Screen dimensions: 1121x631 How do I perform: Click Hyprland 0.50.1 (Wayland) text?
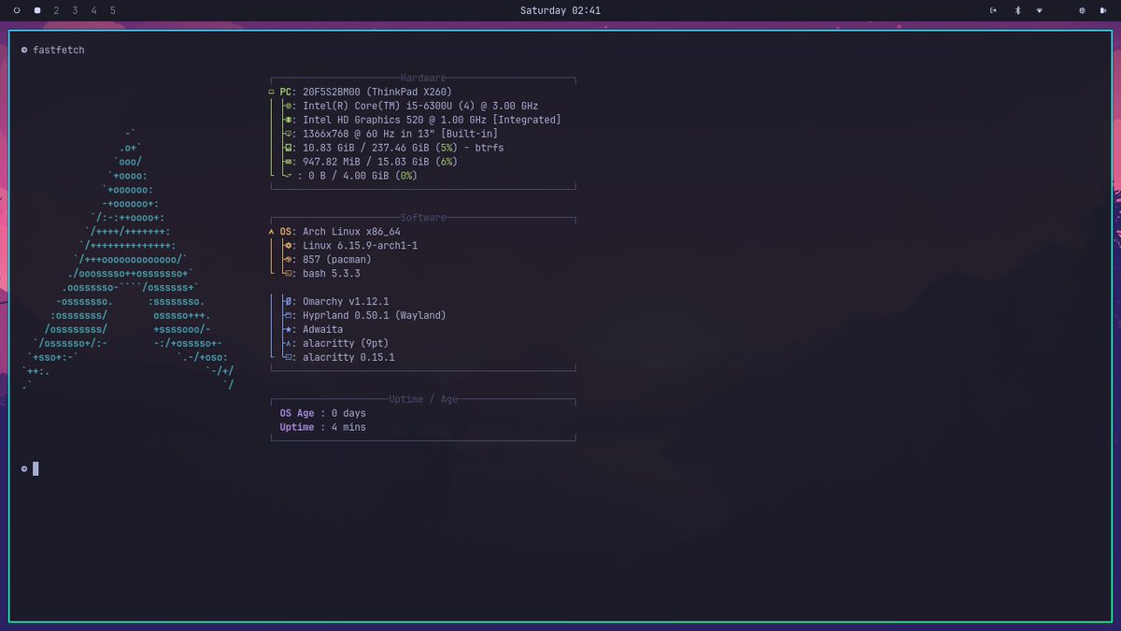tap(375, 316)
